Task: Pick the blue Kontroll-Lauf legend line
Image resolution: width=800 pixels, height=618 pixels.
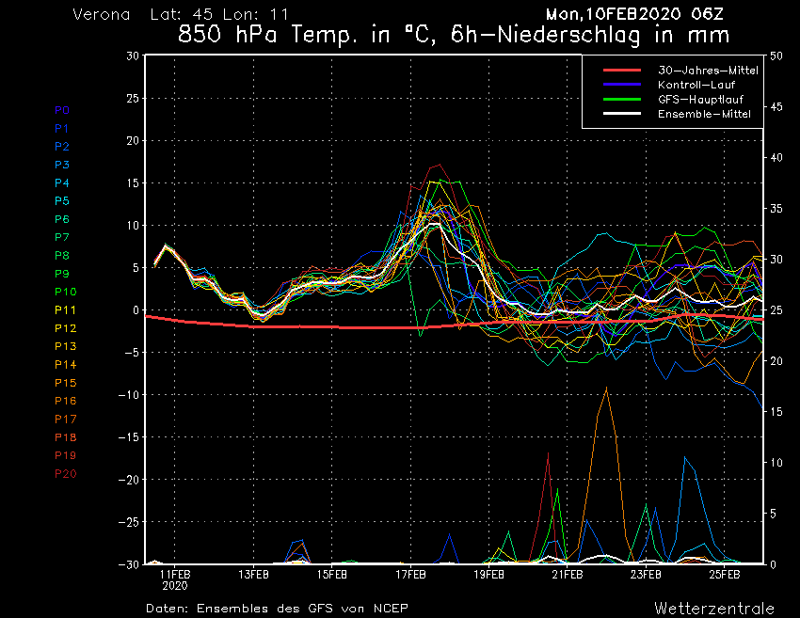Action: pos(622,84)
